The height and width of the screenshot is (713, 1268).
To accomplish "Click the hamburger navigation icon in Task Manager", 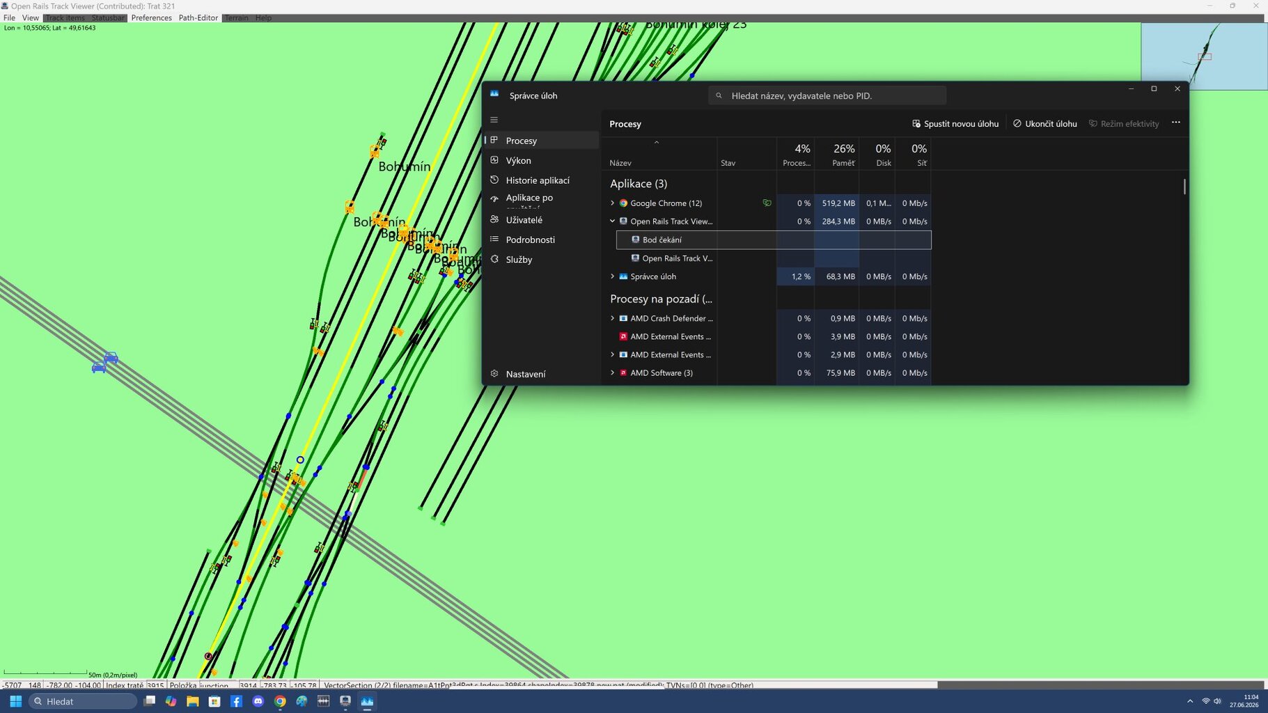I will [494, 120].
